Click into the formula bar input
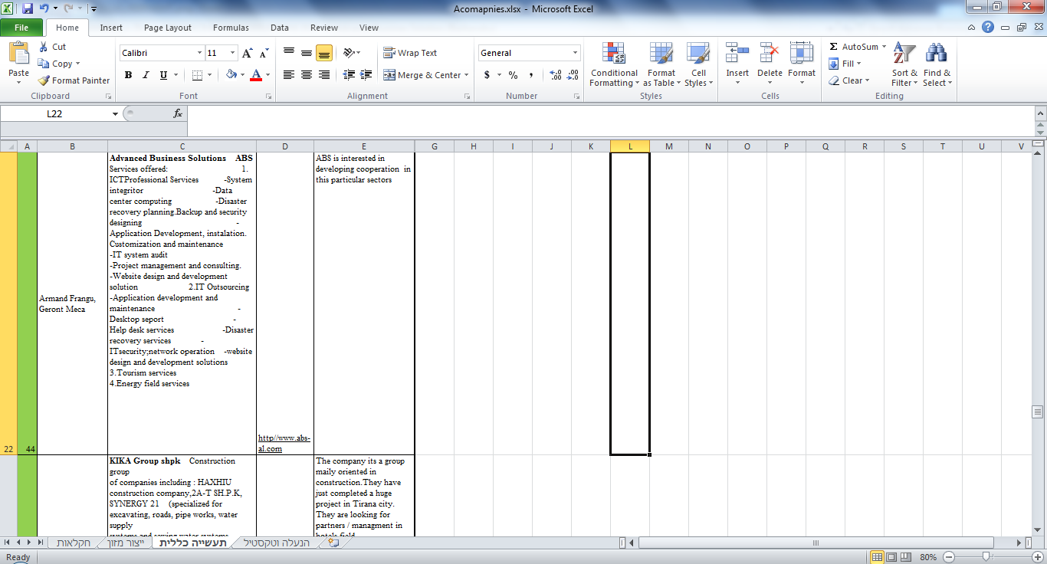The width and height of the screenshot is (1047, 564). coord(606,113)
